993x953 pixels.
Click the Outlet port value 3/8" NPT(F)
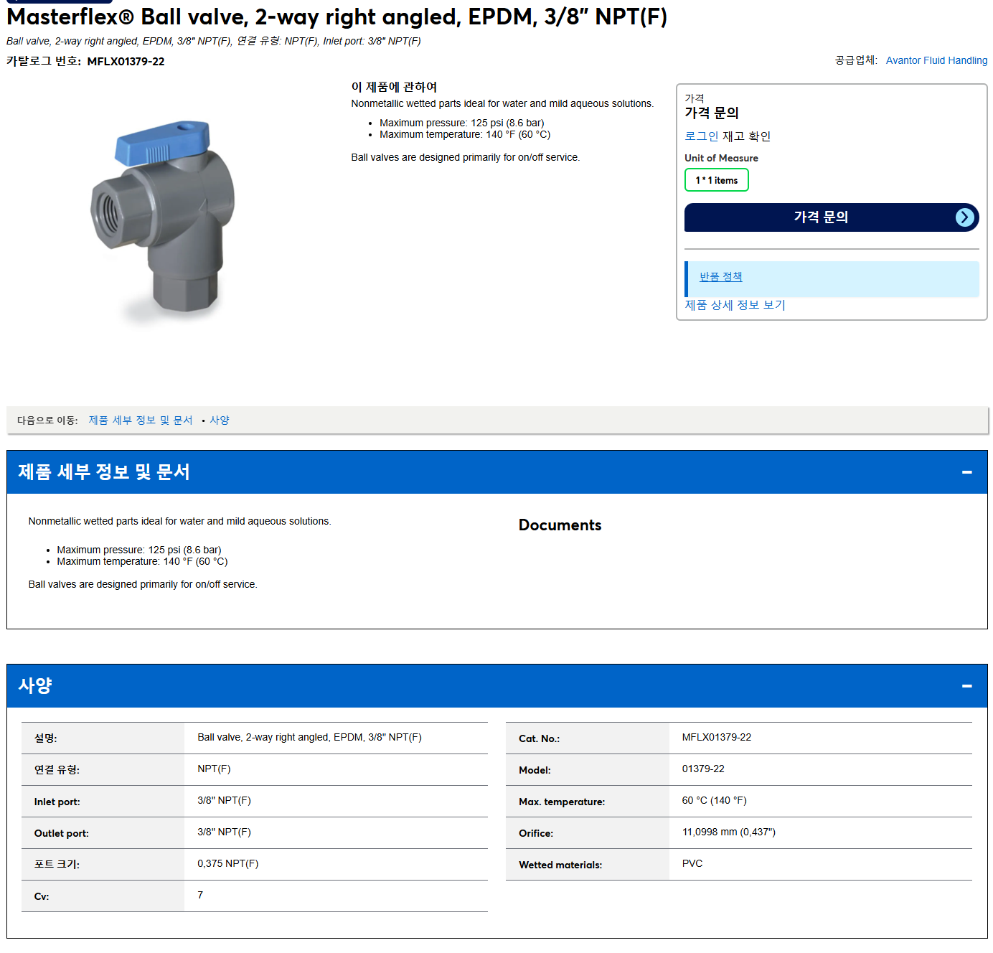click(224, 832)
